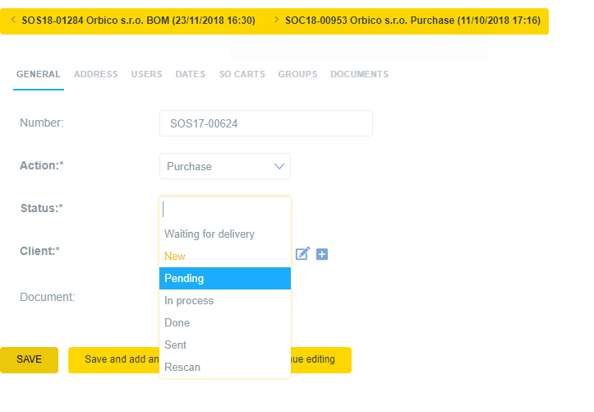Switch to the Address tab
The width and height of the screenshot is (594, 412).
[95, 74]
